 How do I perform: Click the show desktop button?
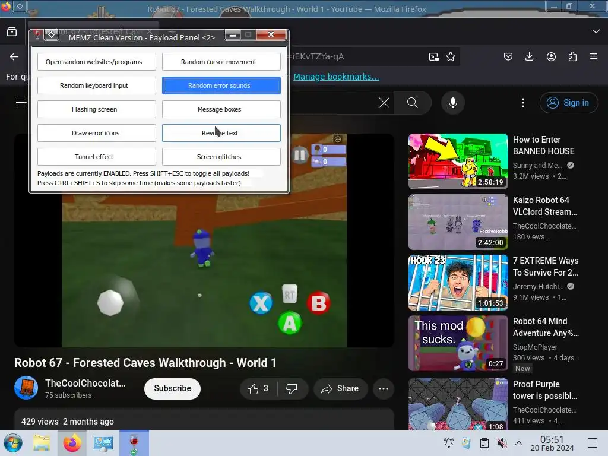pyautogui.click(x=593, y=443)
